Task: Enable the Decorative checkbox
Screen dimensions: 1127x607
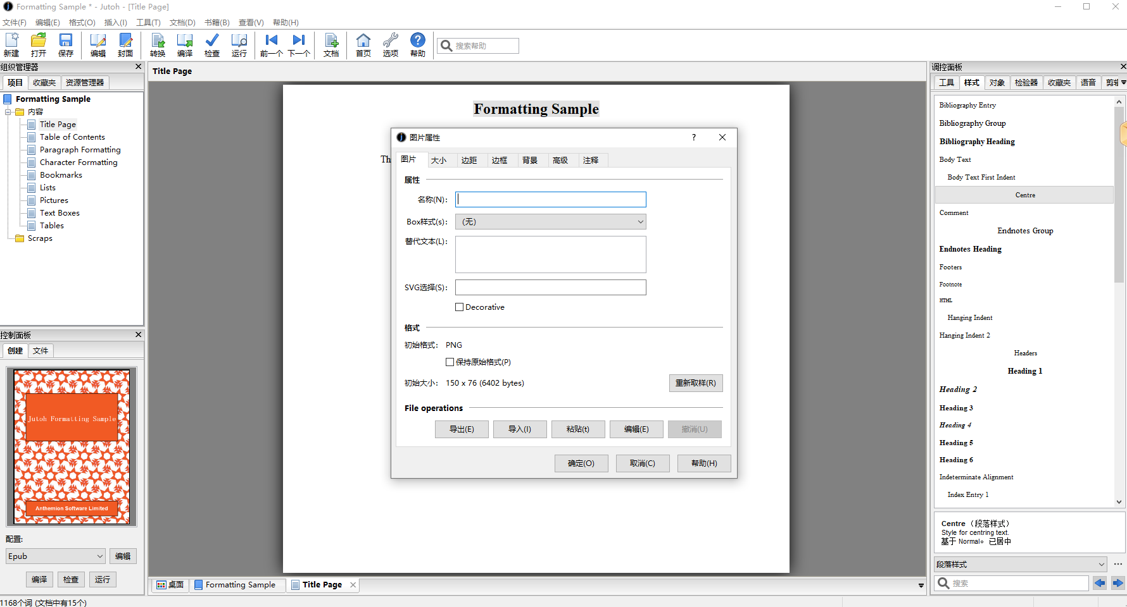Action: click(460, 307)
